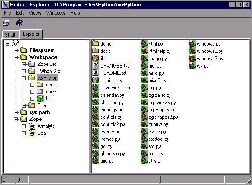Click the stattool.py python icon
Screen dimensions: 252x185
point(144,139)
